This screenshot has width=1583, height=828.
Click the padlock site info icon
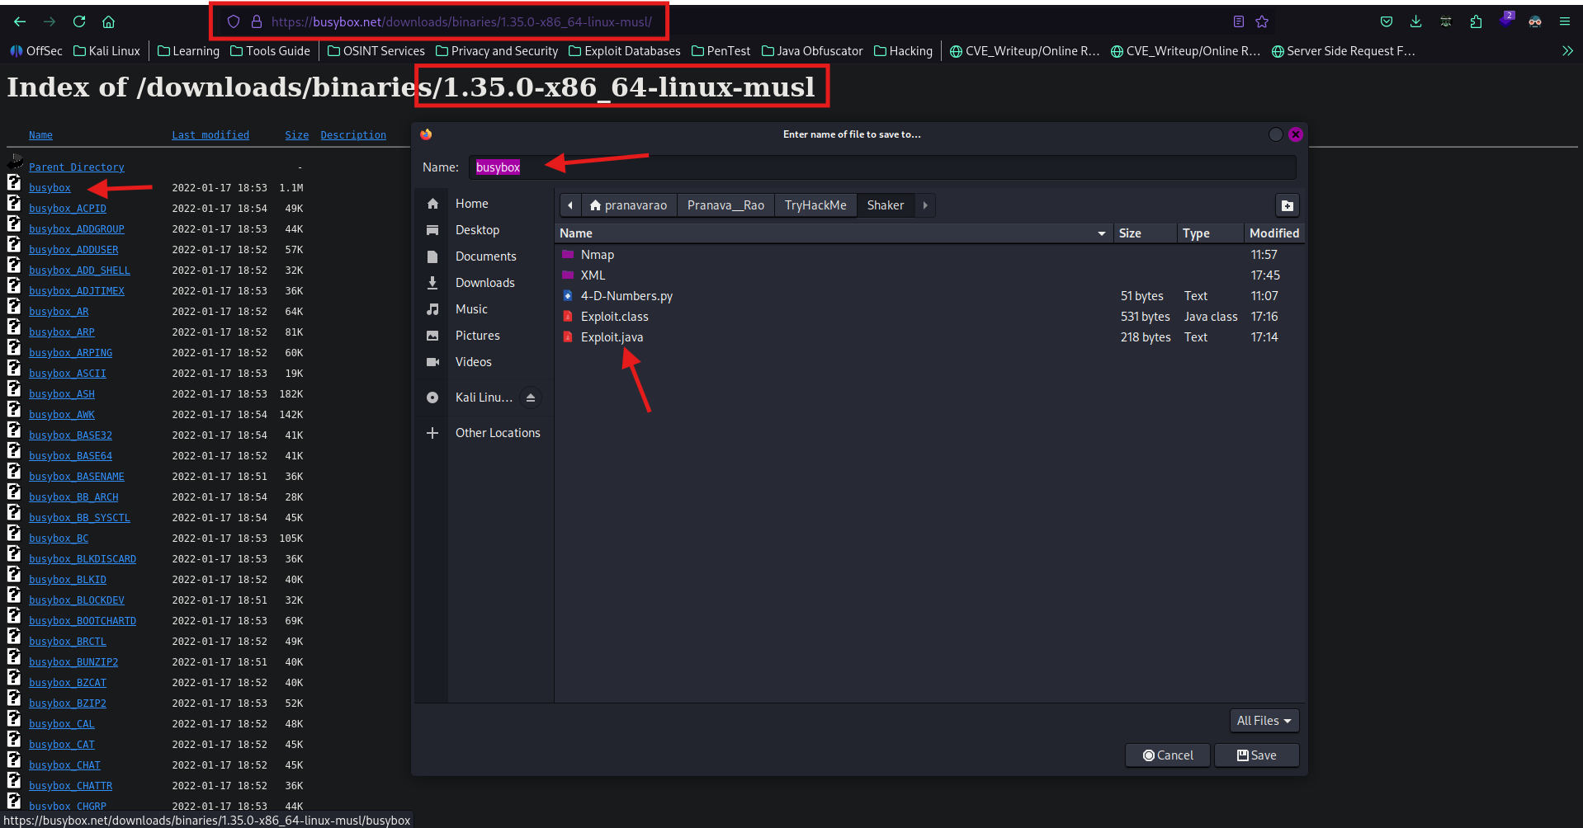(x=256, y=21)
